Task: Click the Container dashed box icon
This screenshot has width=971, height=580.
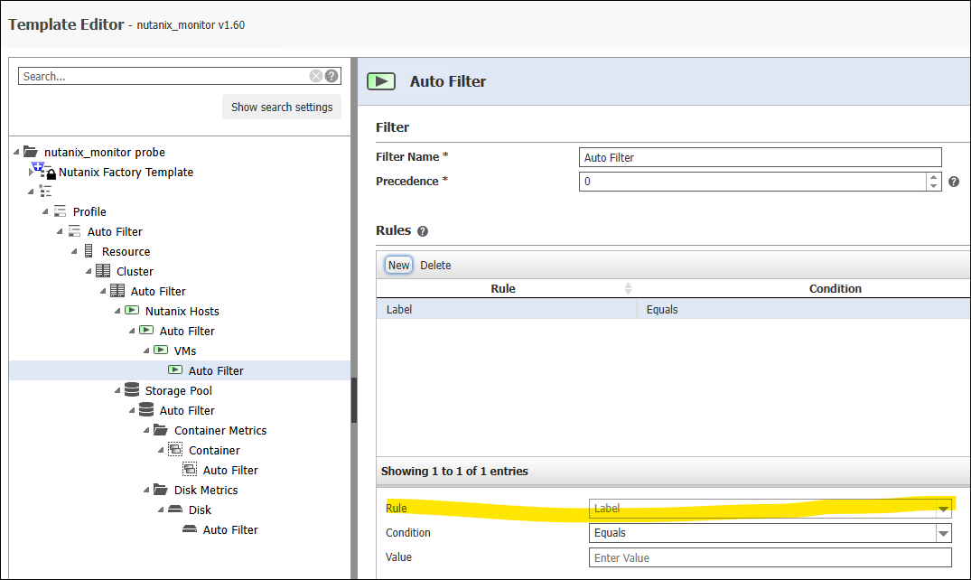Action: pyautogui.click(x=175, y=449)
